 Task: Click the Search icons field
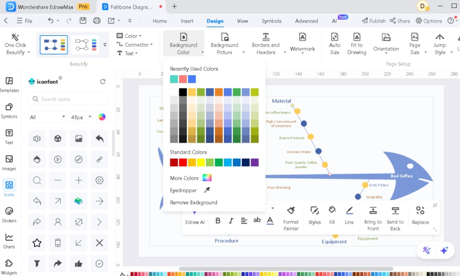[68, 99]
